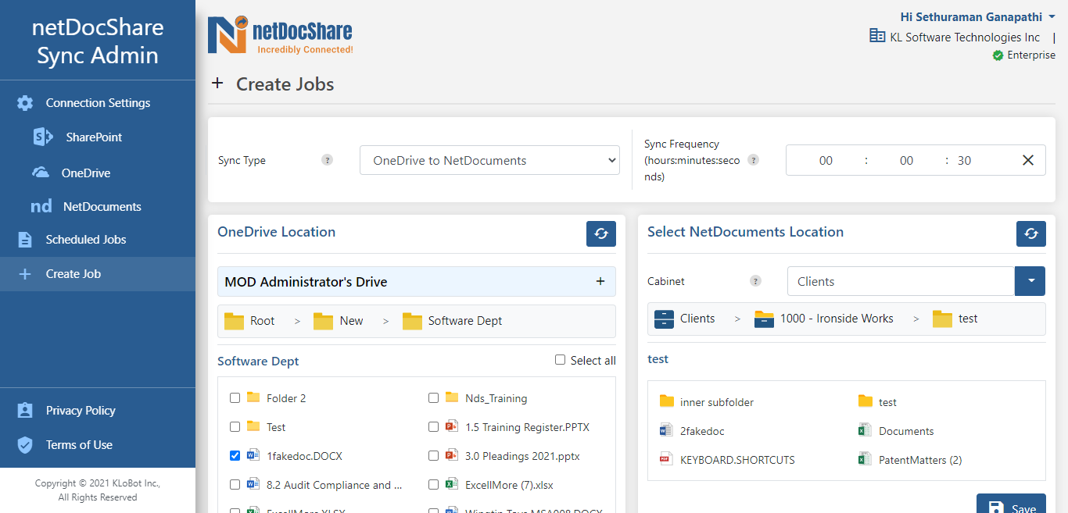Click the minutes field of sync frequency
Image resolution: width=1068 pixels, height=513 pixels.
[x=906, y=160]
